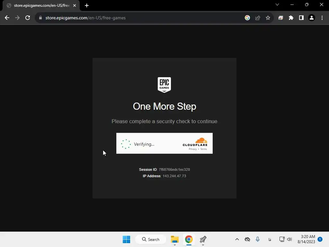The height and width of the screenshot is (247, 329).
Task: Toggle the browser side panel
Action: coord(301,18)
